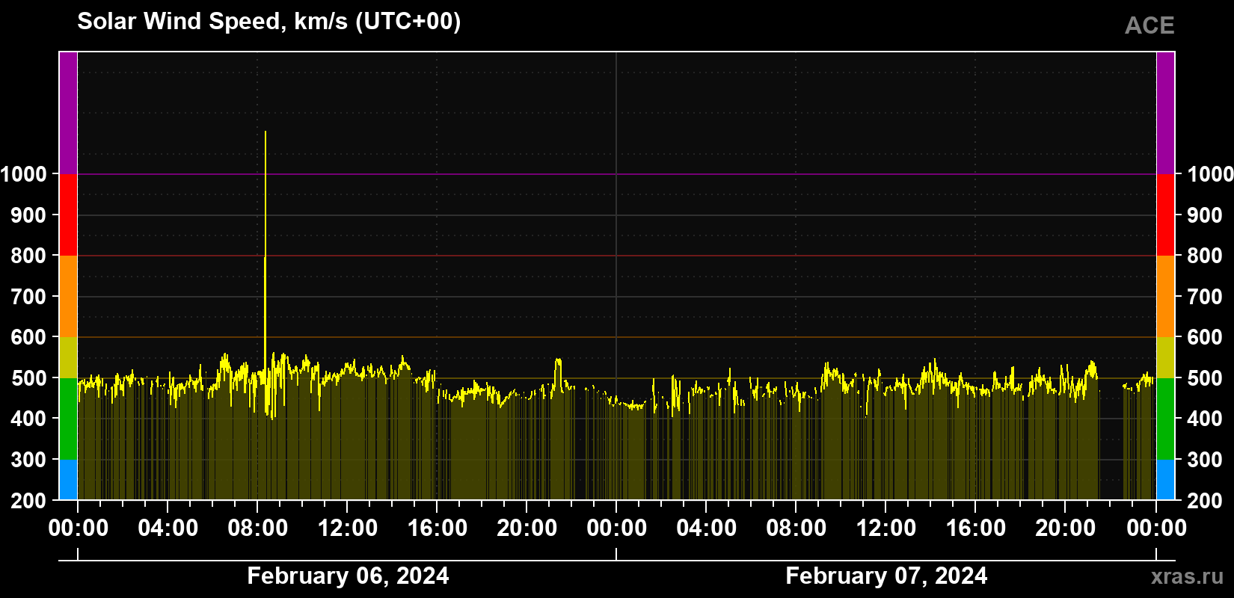Click the 1000 label on the left axis
Screen dimensions: 1234x598
pyautogui.click(x=24, y=174)
